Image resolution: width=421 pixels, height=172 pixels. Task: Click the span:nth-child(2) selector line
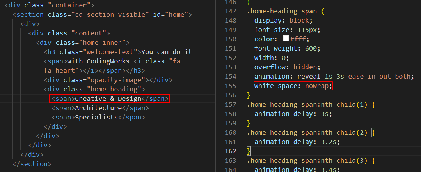pyautogui.click(x=311, y=132)
